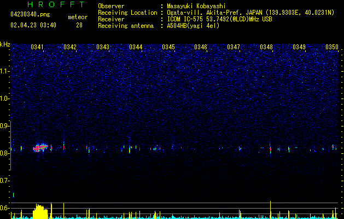The image size is (344, 219).
Task: Click the 0348 time marker
Action: (x=266, y=47)
